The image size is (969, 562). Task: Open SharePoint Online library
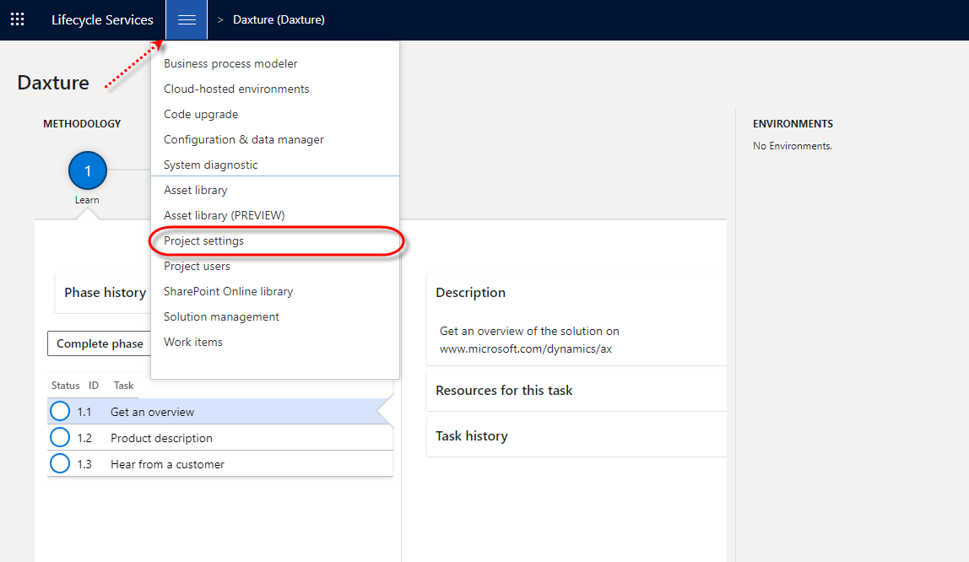[228, 291]
